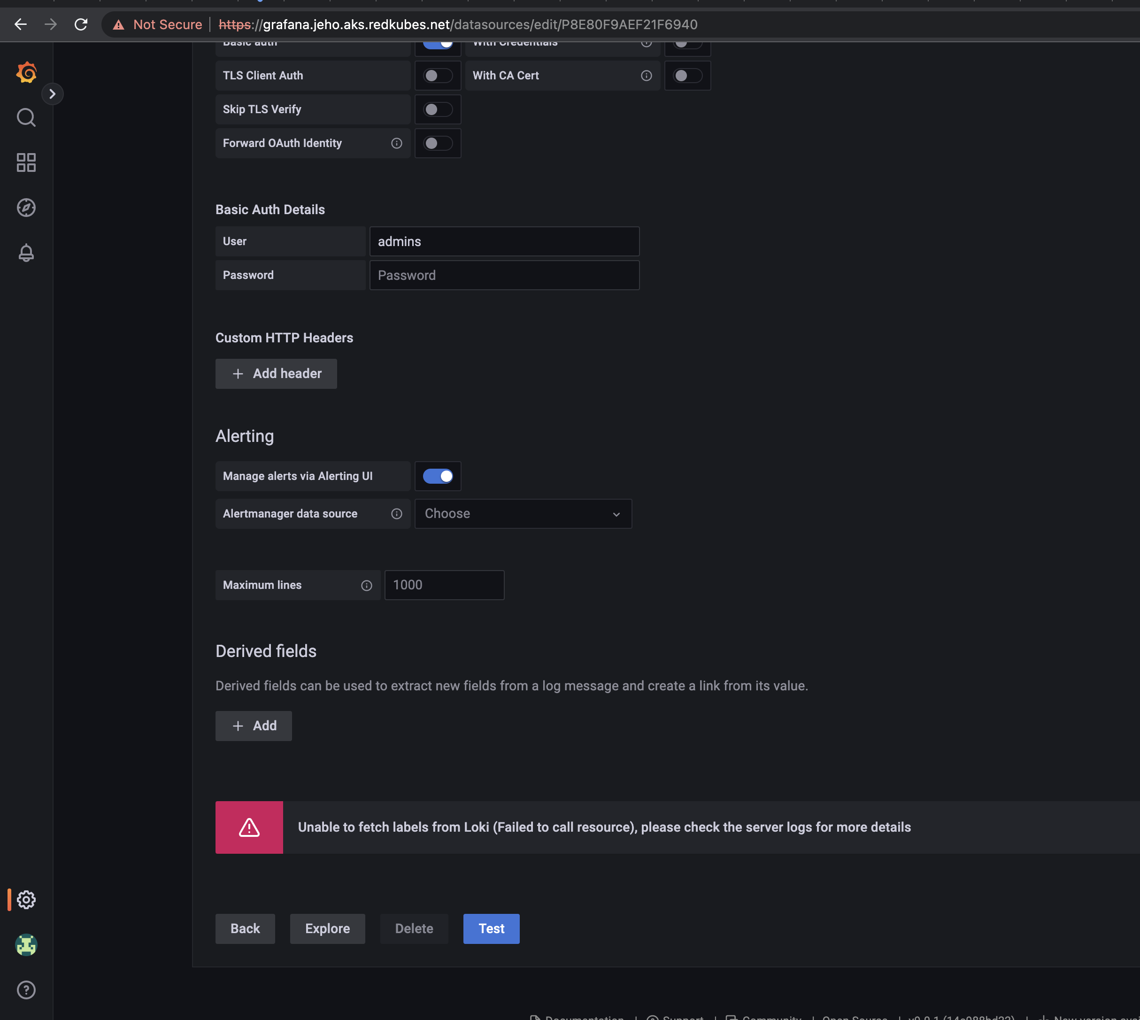Show info for Maximum lines
Screen dimensions: 1140x1020
367,585
